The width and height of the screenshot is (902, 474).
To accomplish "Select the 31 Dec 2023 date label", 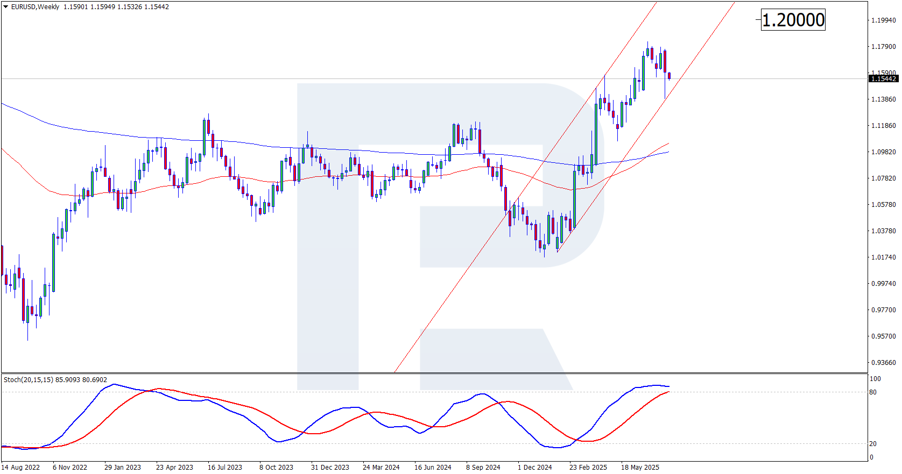I will (330, 468).
